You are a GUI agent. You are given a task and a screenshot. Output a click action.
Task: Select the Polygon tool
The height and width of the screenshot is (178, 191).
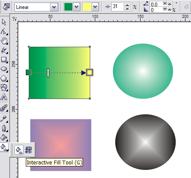(4, 78)
